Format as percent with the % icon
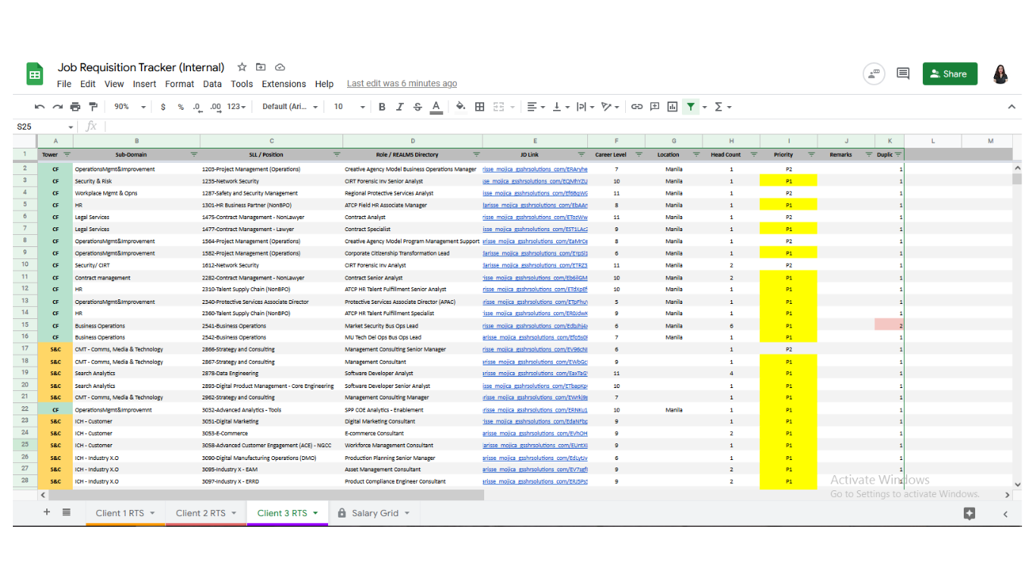The height and width of the screenshot is (582, 1035). coord(180,107)
